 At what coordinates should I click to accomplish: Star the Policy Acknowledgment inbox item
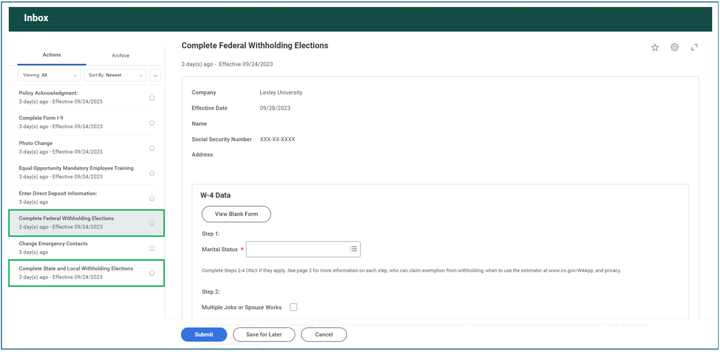[152, 98]
